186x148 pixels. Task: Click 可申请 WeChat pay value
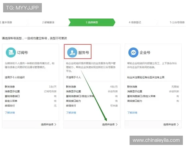click(x=114, y=106)
